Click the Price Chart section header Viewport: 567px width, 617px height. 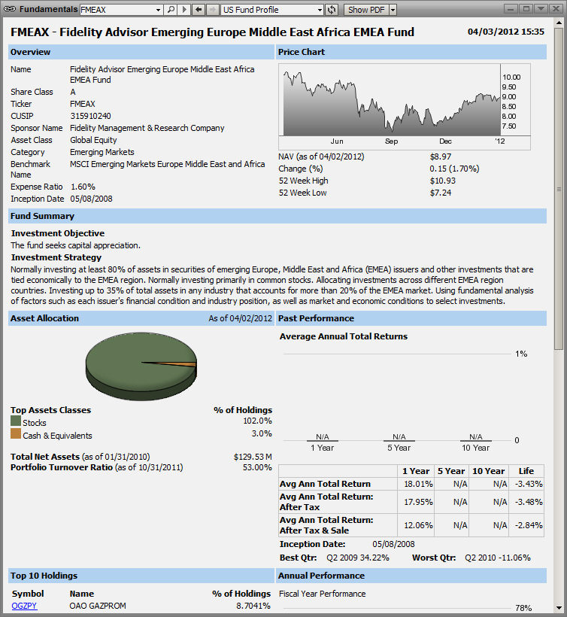(411, 52)
